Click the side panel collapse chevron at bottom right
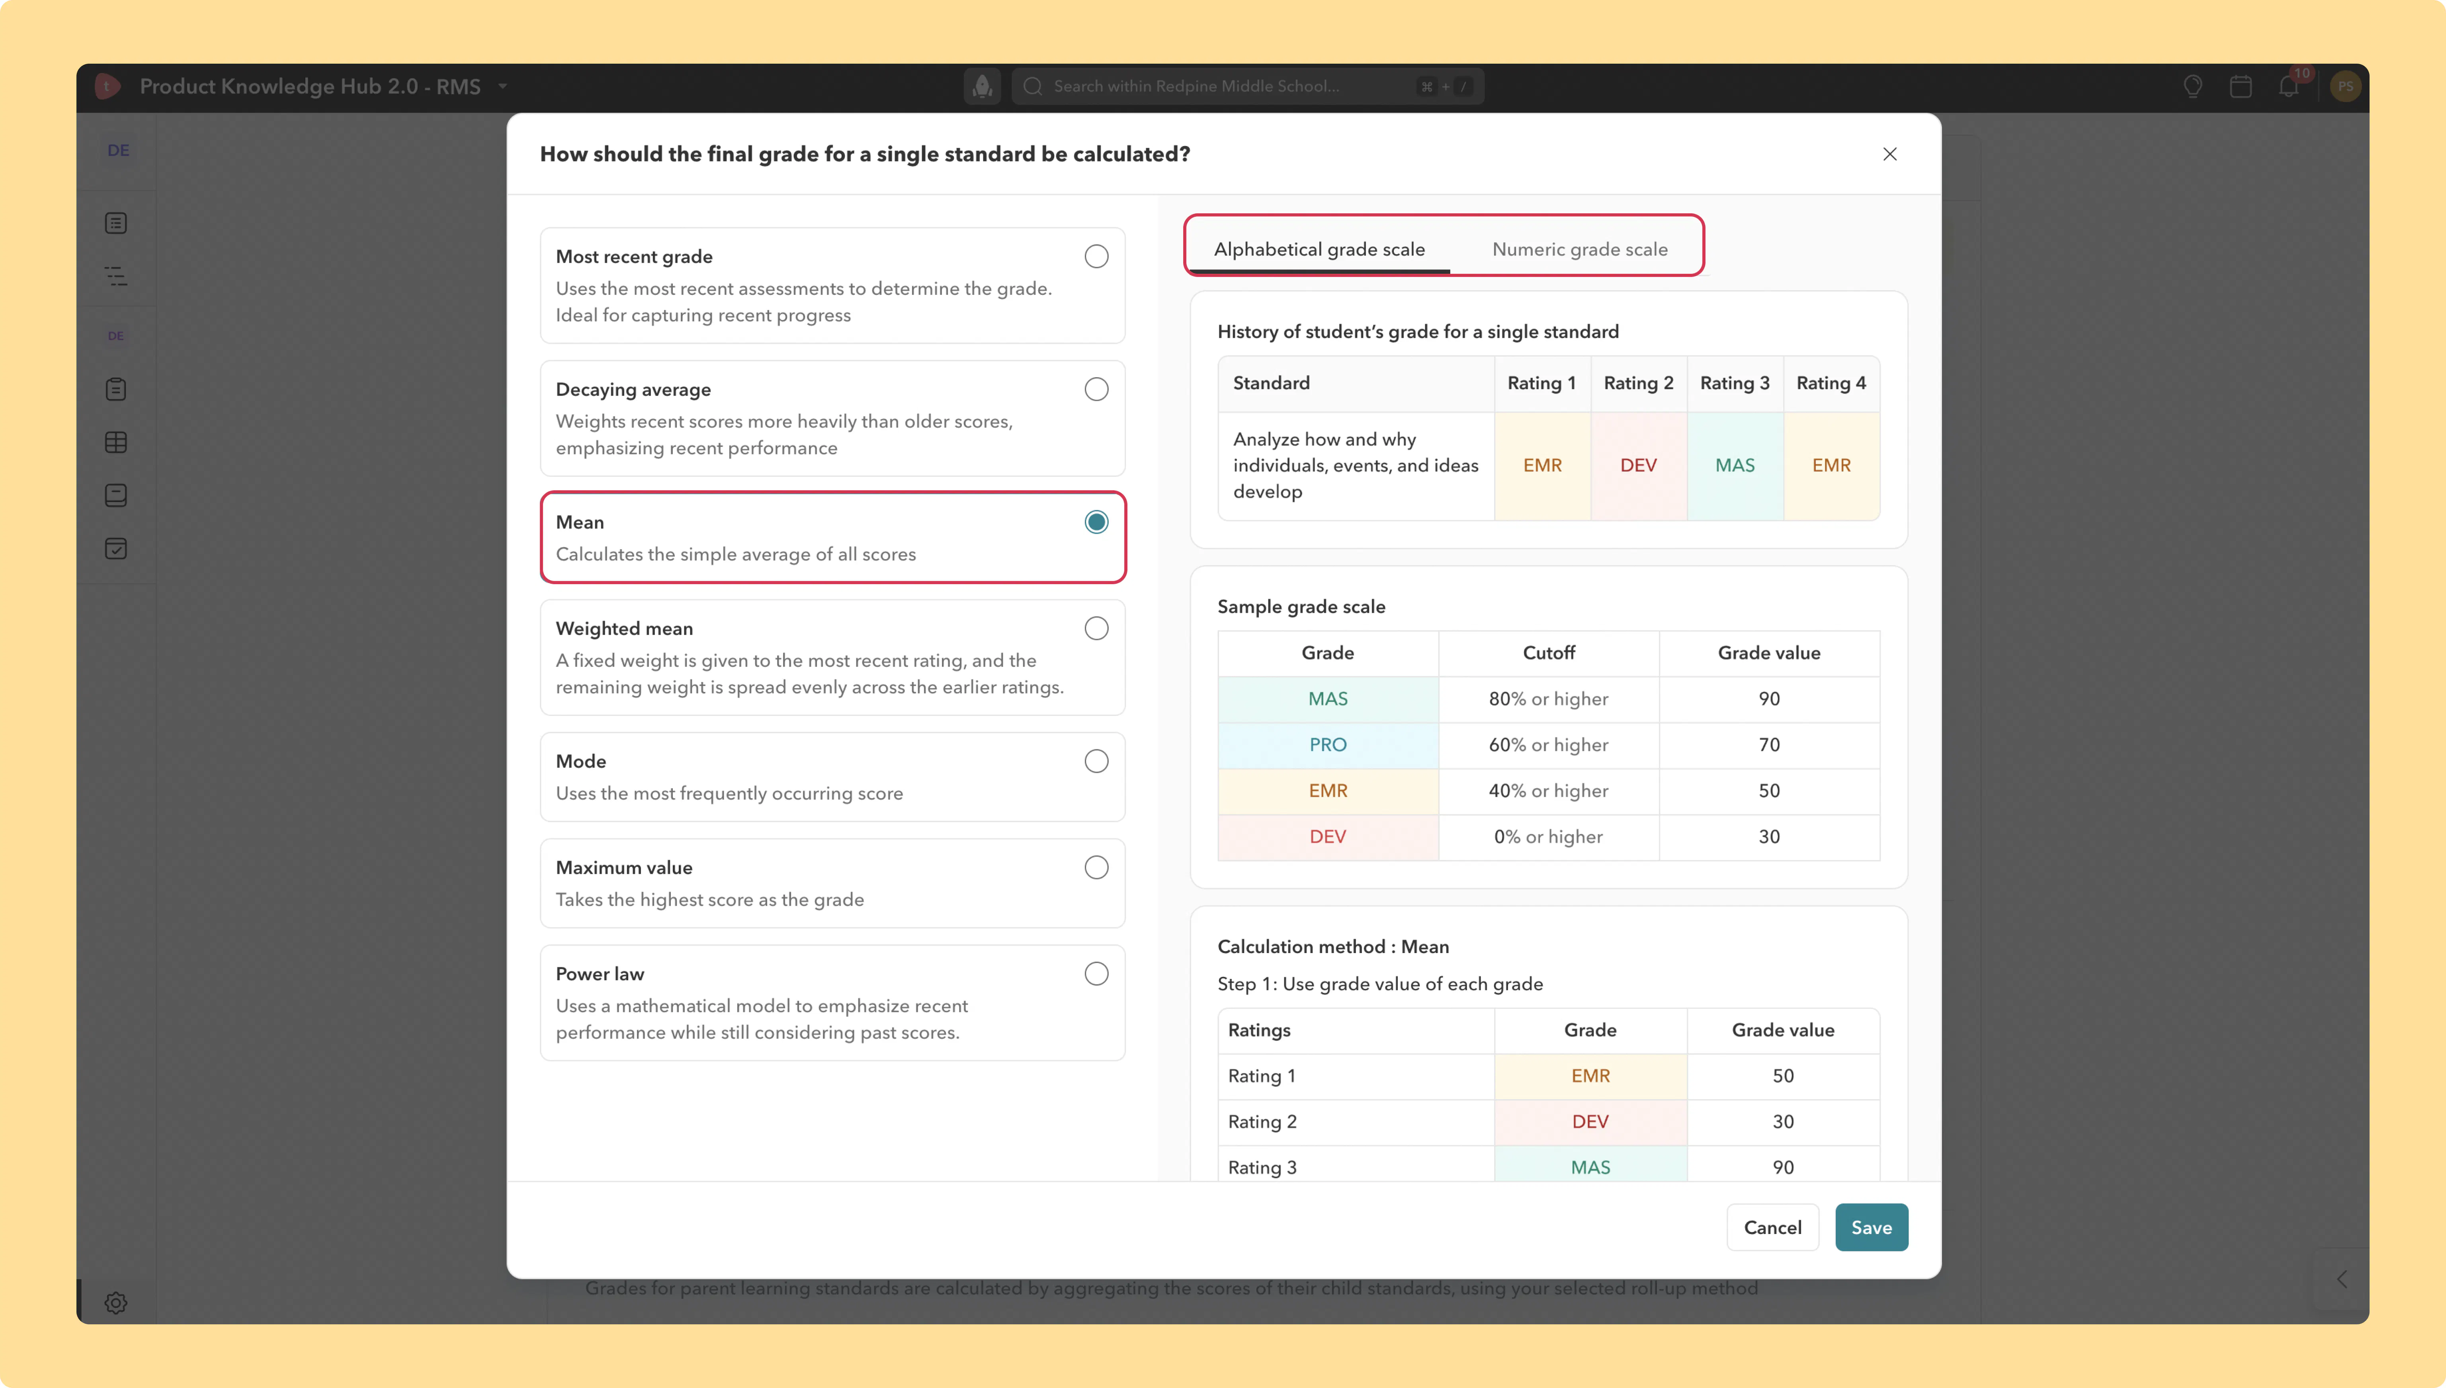 pos(2342,1279)
